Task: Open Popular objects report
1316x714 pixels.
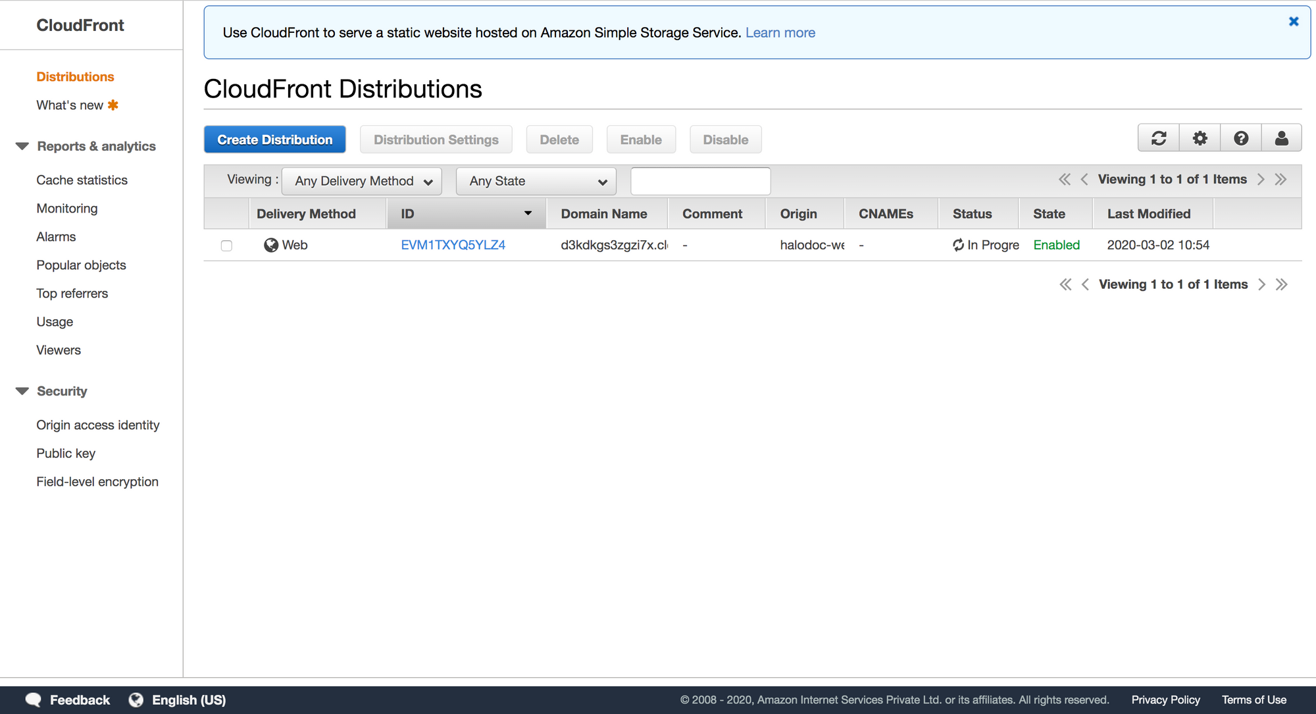Action: point(81,265)
